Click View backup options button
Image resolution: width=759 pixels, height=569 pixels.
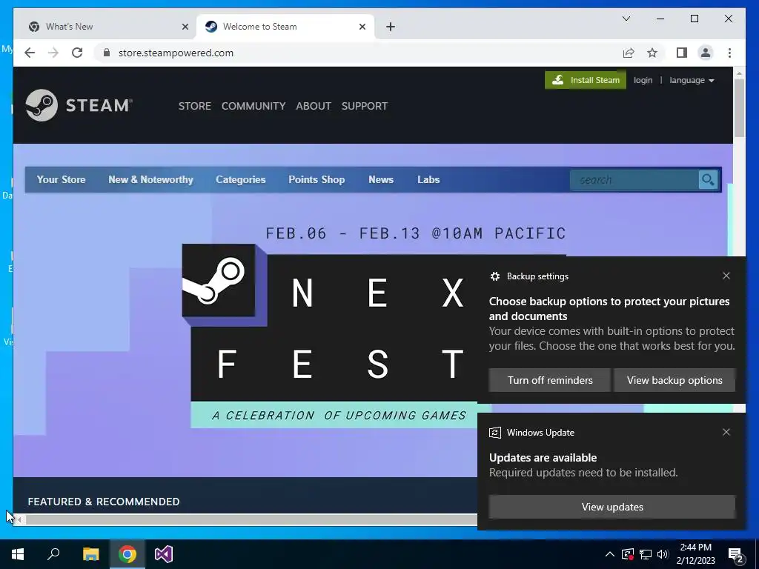675,380
